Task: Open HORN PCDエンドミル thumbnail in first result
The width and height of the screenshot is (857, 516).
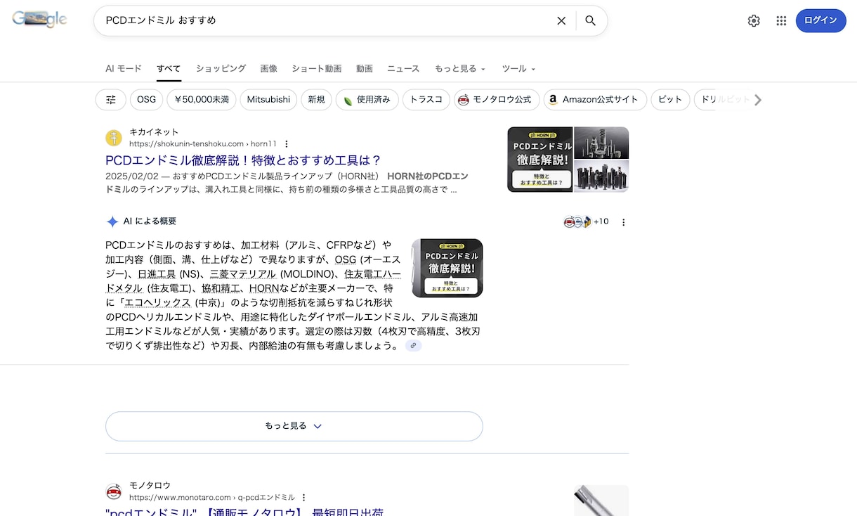Action: (540, 160)
